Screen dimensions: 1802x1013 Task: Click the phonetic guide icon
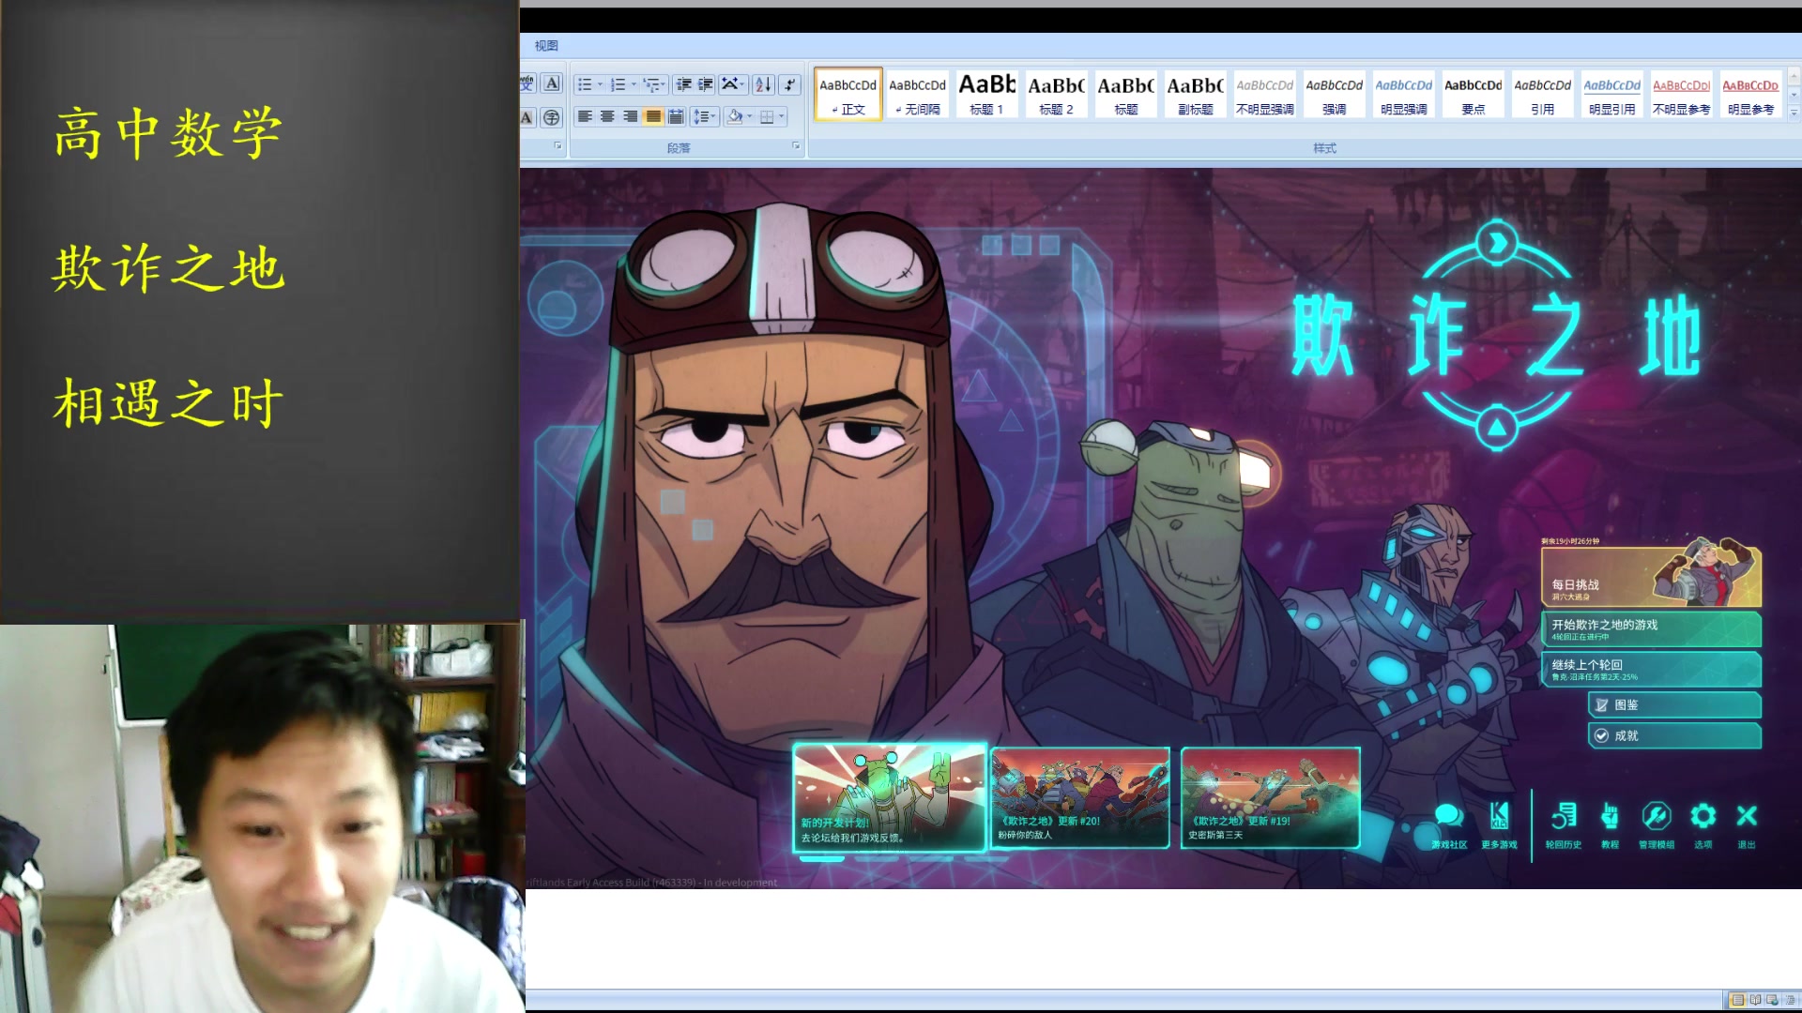pos(527,83)
